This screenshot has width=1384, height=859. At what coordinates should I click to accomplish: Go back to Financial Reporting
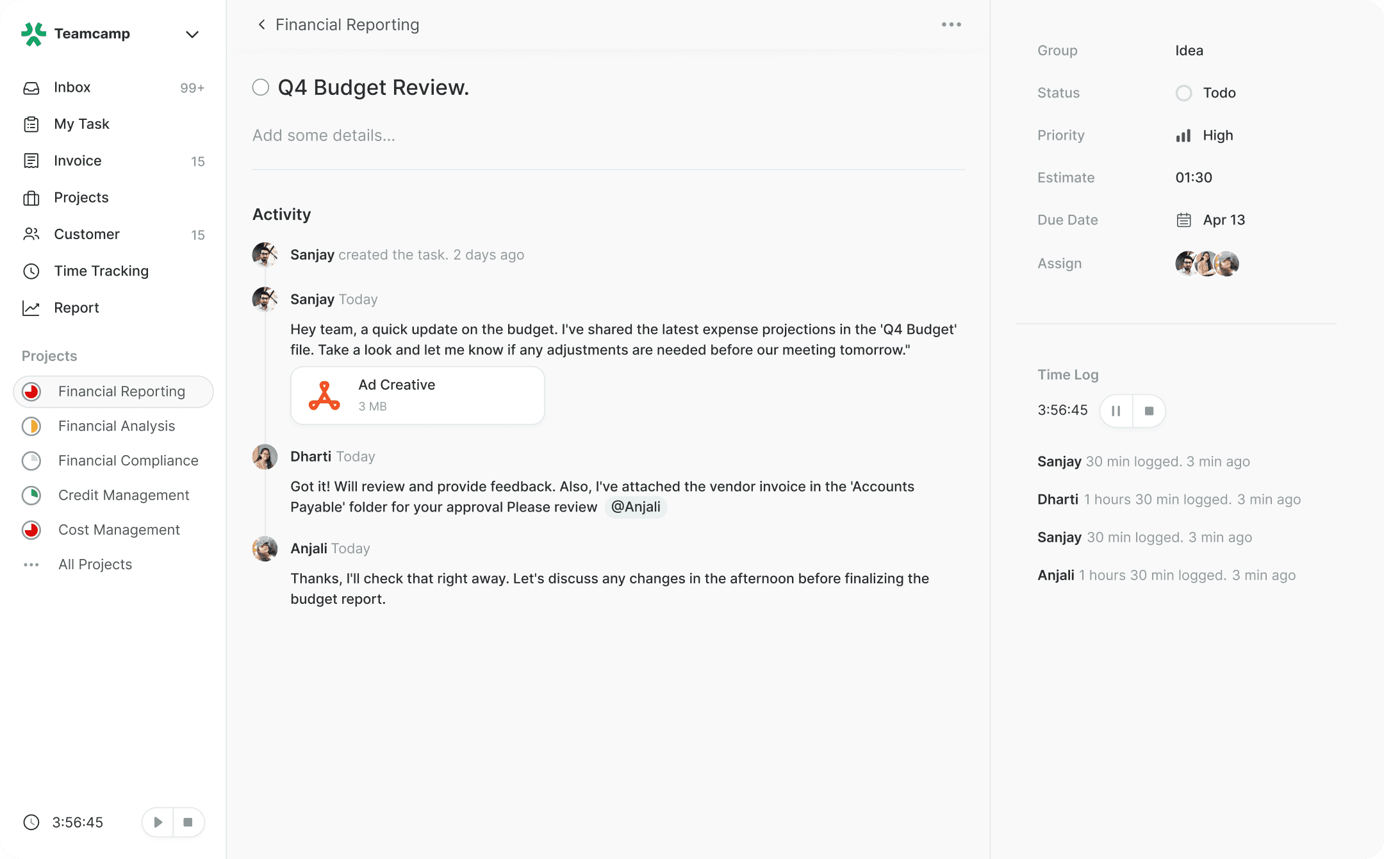coord(261,25)
